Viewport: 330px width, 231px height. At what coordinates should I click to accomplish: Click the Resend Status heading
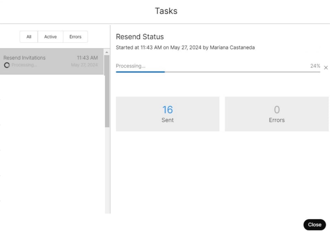click(x=140, y=37)
